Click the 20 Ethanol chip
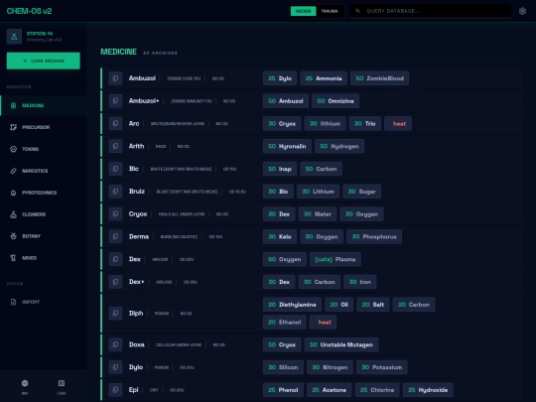The width and height of the screenshot is (536, 402). pyautogui.click(x=285, y=322)
